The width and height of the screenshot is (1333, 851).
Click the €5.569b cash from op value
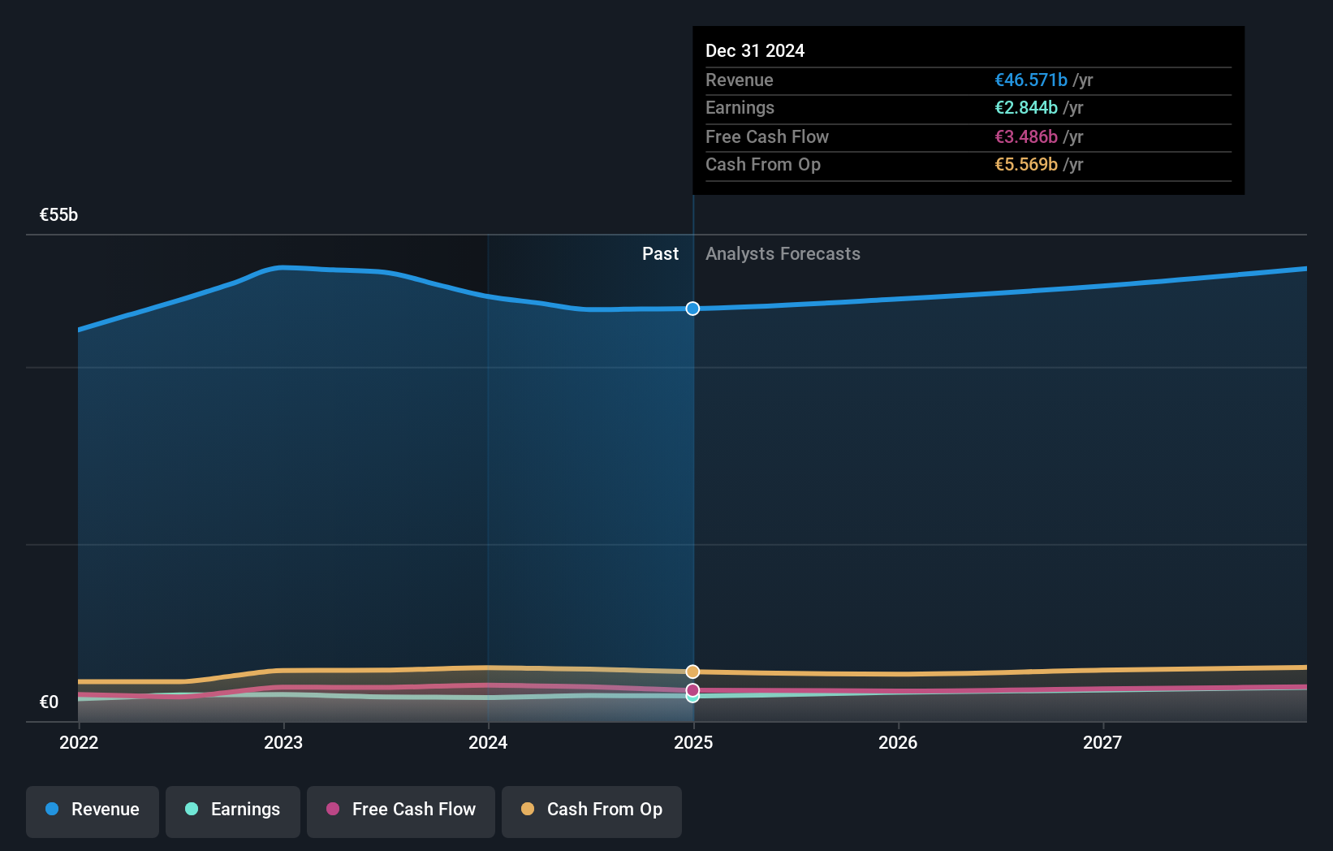click(x=1026, y=165)
